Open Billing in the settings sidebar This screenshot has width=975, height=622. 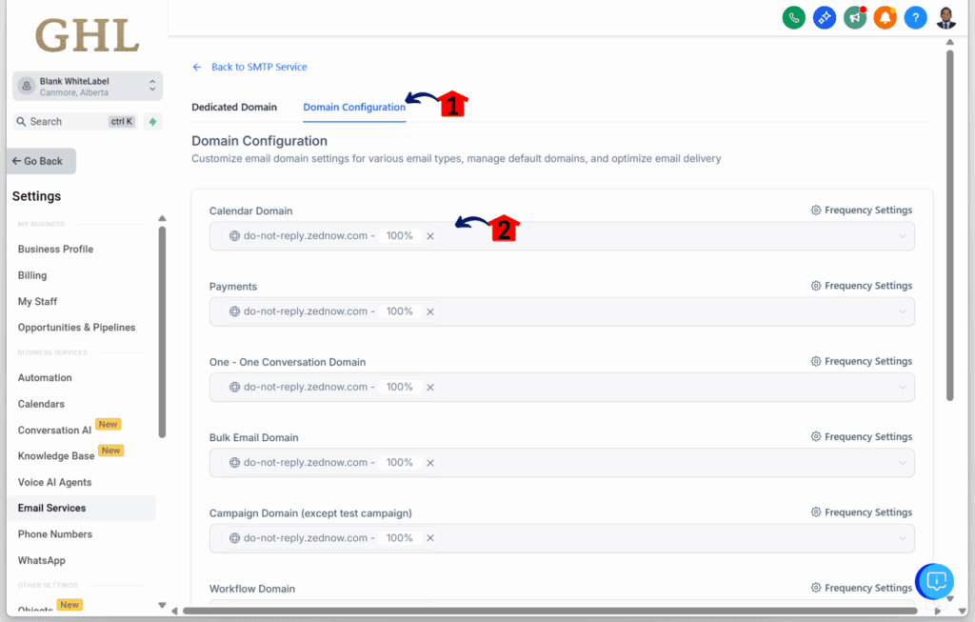[32, 275]
